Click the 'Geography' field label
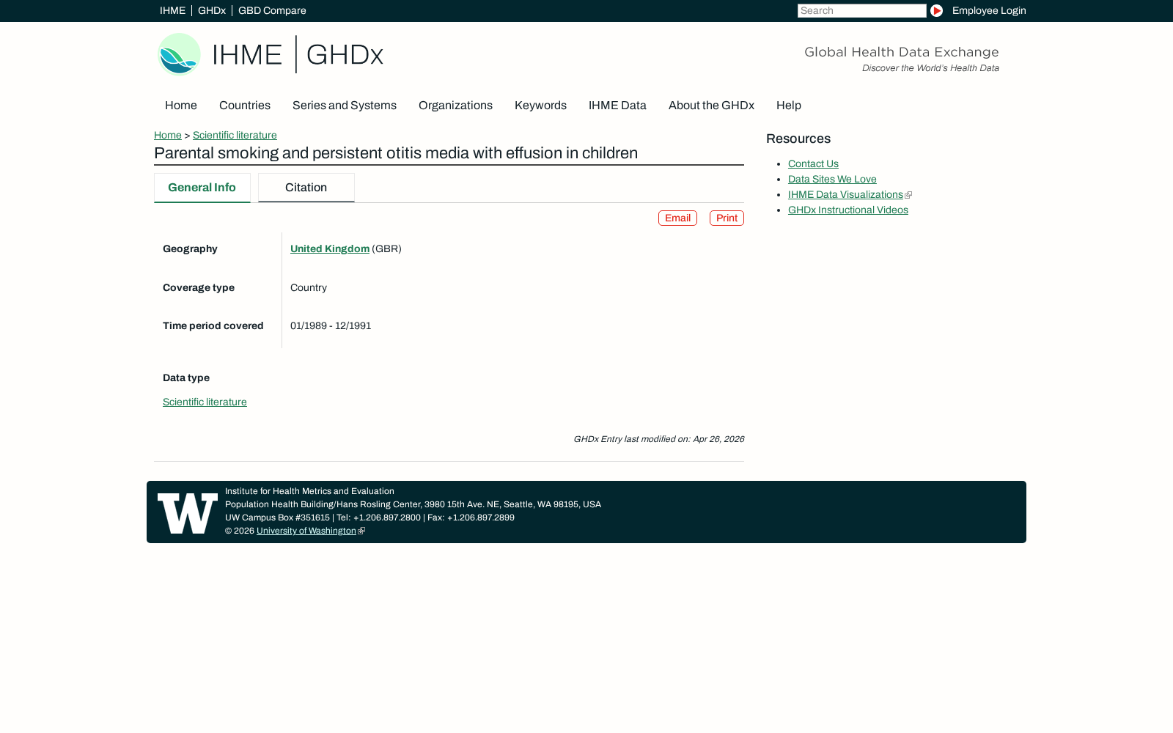The width and height of the screenshot is (1173, 733). pyautogui.click(x=190, y=249)
